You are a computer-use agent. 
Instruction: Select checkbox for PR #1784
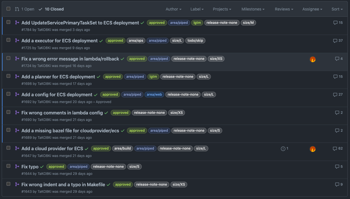pyautogui.click(x=9, y=22)
